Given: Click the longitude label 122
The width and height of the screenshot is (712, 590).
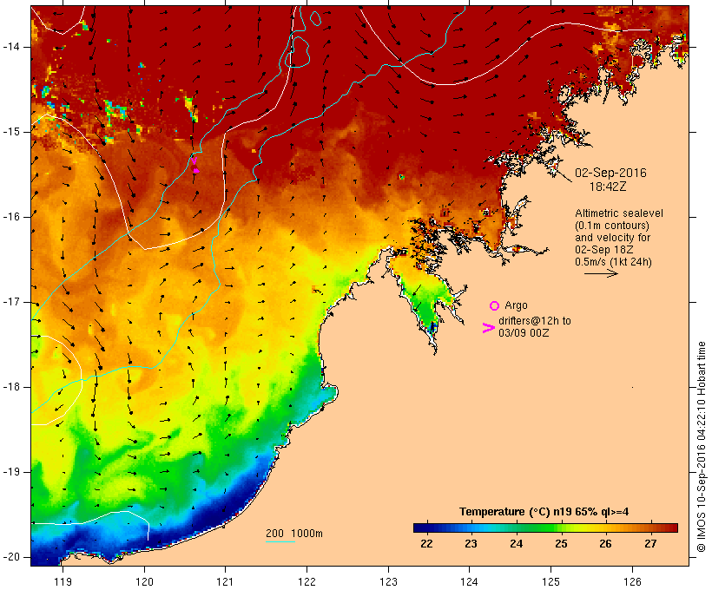Looking at the screenshot, I should pos(307,581).
